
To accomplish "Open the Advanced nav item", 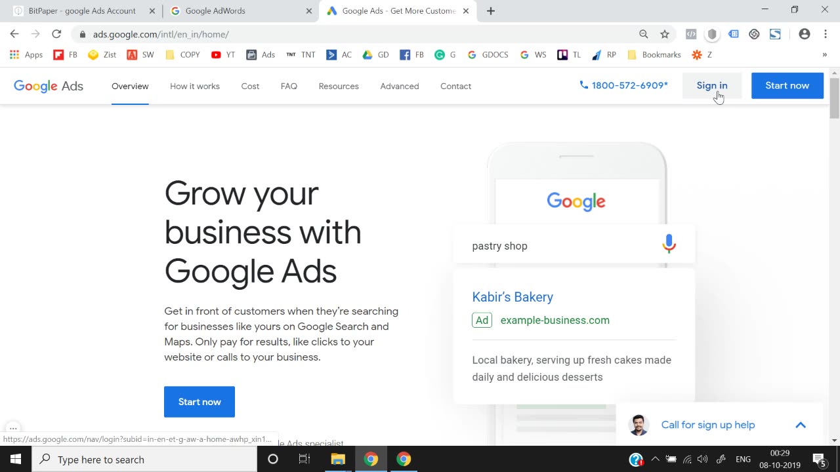I will [x=400, y=86].
